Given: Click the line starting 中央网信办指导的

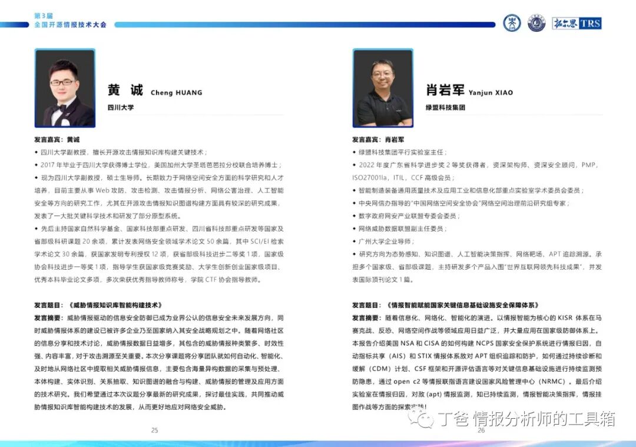Looking at the screenshot, I should pos(461,203).
